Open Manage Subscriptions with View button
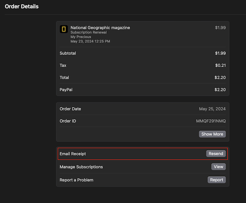The image size is (246, 203). click(x=218, y=167)
